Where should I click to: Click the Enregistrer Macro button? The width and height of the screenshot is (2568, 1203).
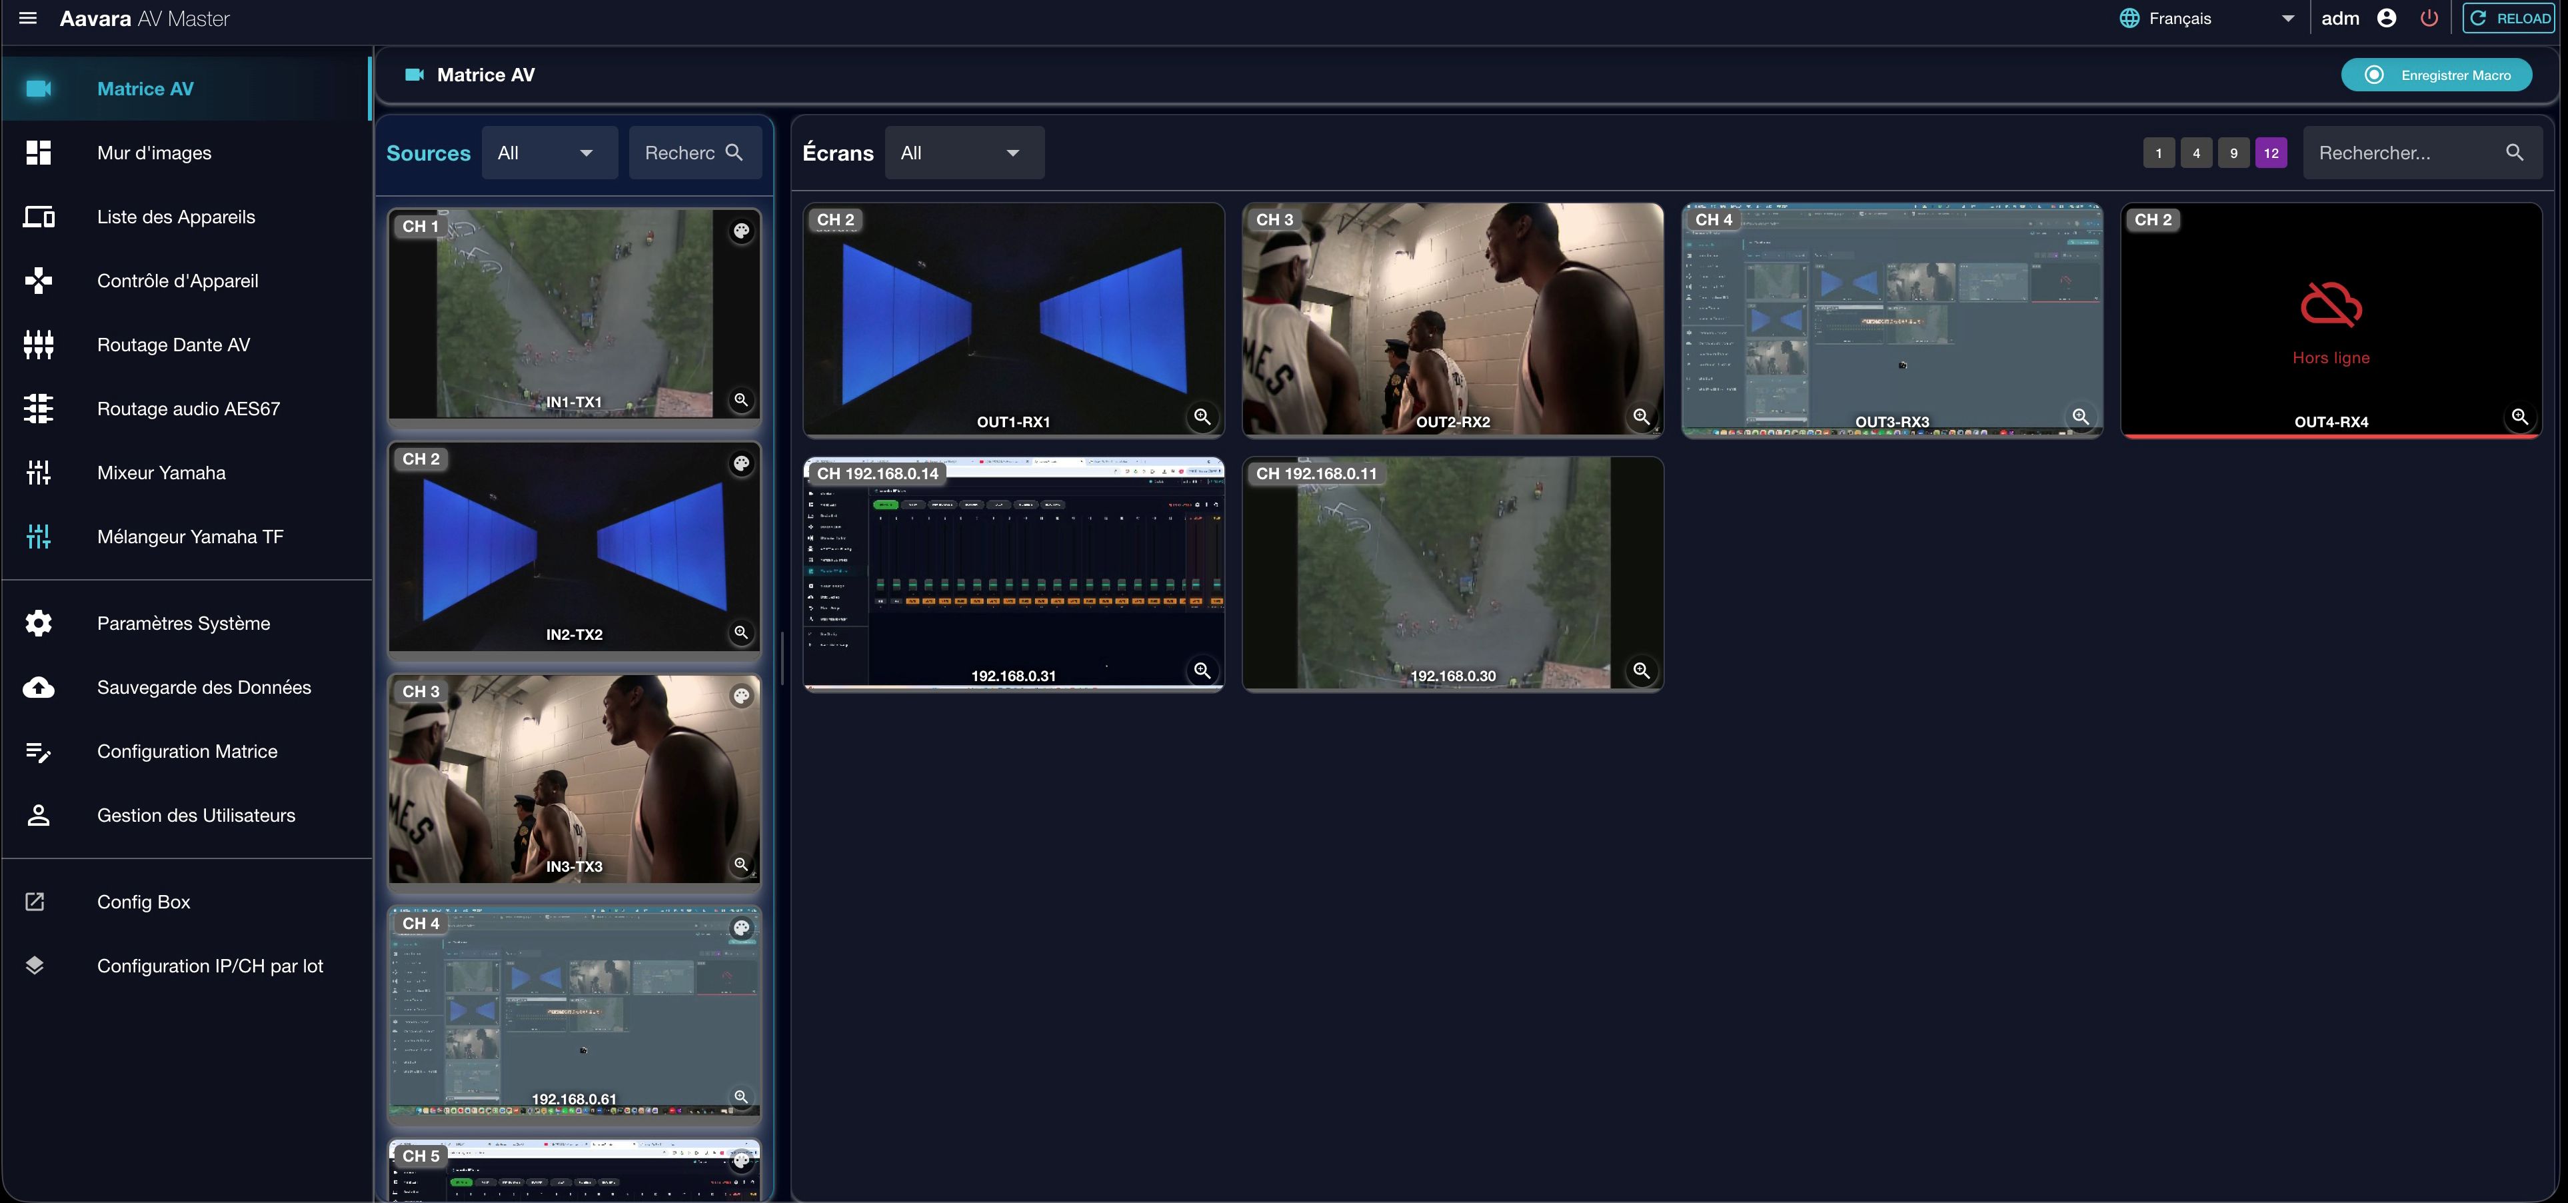2437,75
